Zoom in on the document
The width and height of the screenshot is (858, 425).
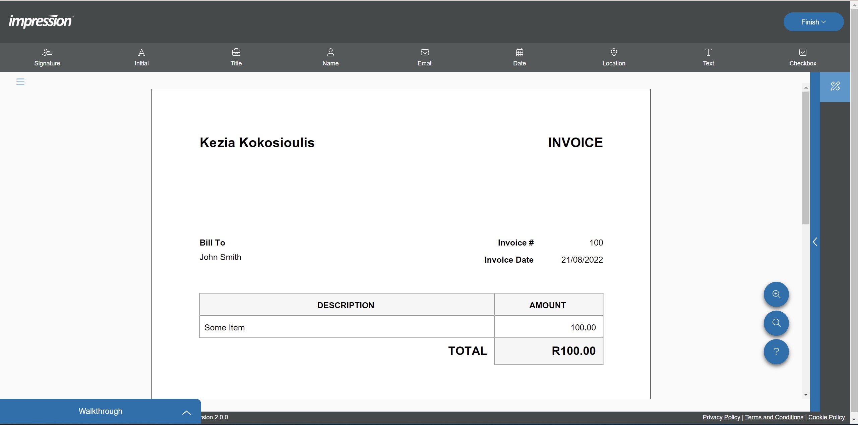coord(776,294)
